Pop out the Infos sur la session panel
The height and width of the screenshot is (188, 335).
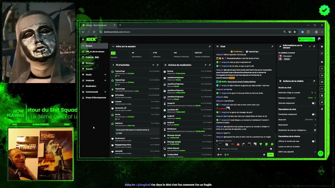click(x=210, y=46)
